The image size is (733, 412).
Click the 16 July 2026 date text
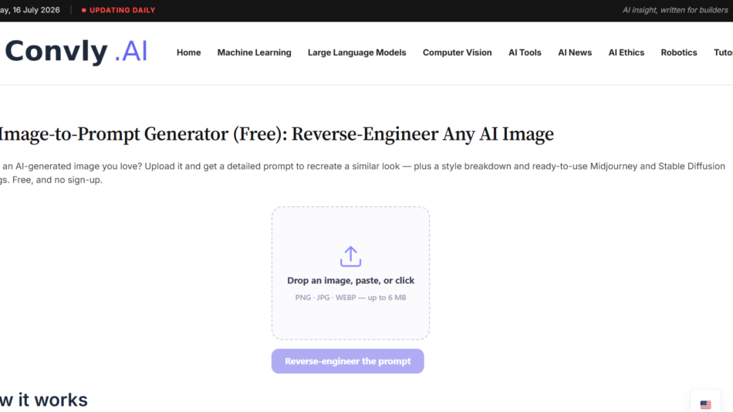tap(30, 10)
